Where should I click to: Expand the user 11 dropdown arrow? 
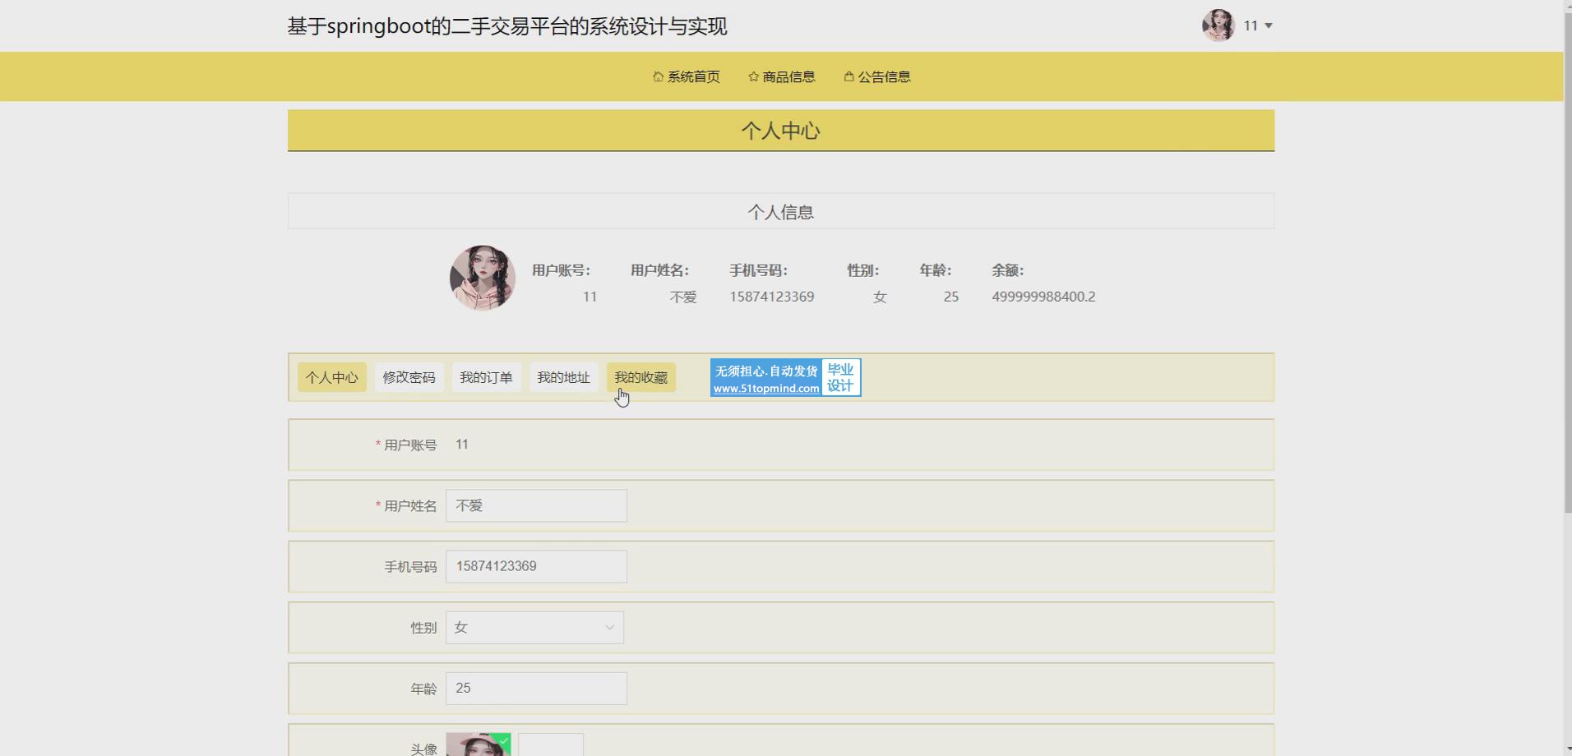point(1269,26)
